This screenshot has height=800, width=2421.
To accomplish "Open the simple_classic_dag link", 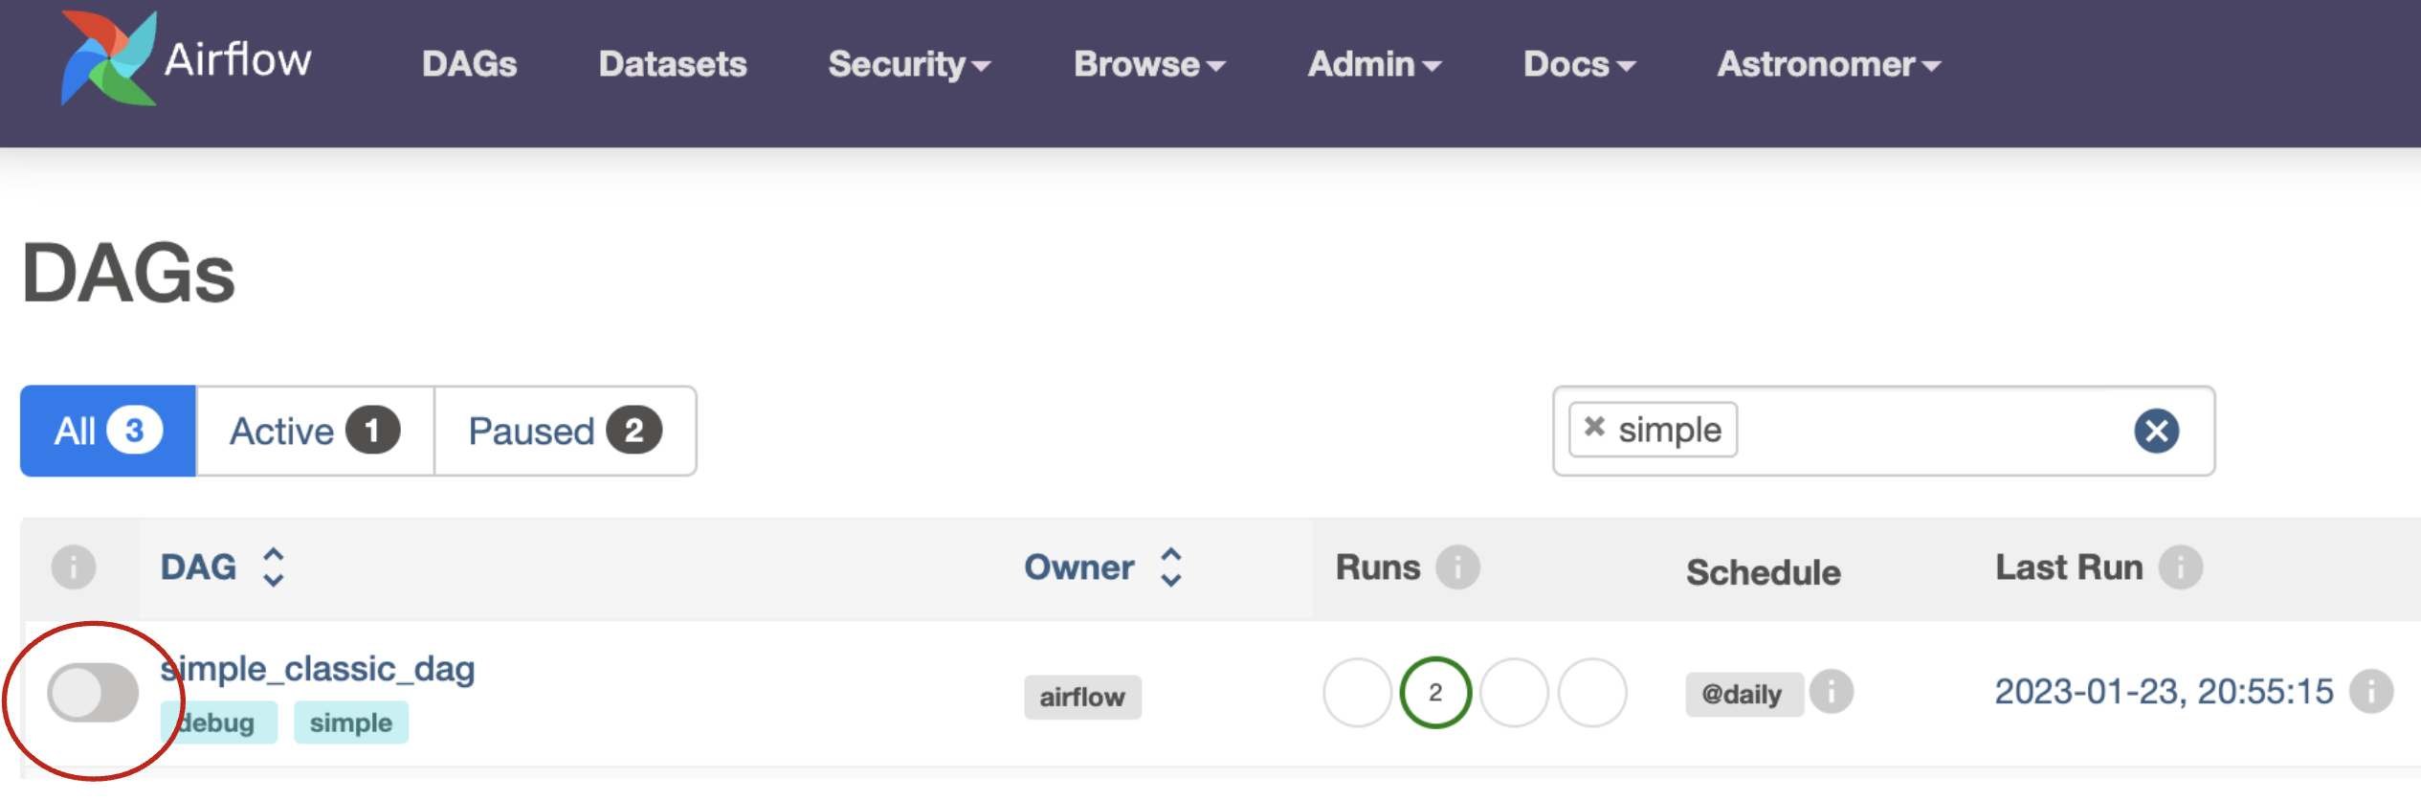I will click(x=318, y=668).
